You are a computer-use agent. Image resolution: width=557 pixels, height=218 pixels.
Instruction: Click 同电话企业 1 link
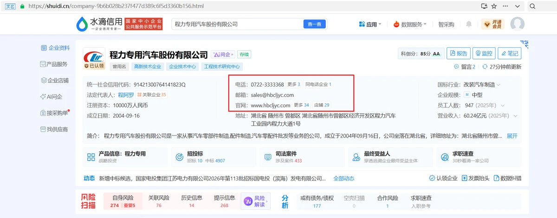tap(318, 85)
